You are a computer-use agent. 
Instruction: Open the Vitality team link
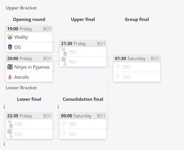pos(21,37)
